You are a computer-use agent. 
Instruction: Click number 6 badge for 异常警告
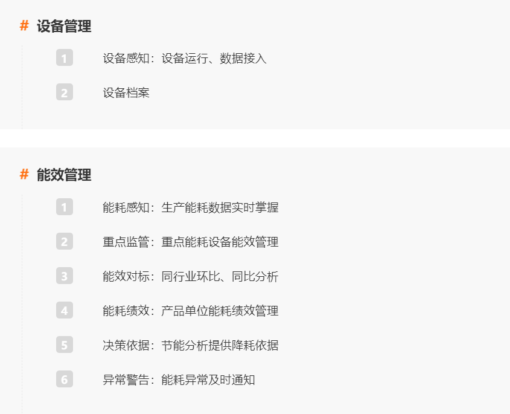[x=65, y=380]
